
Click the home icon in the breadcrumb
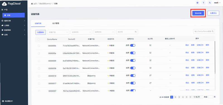pos(32,4)
